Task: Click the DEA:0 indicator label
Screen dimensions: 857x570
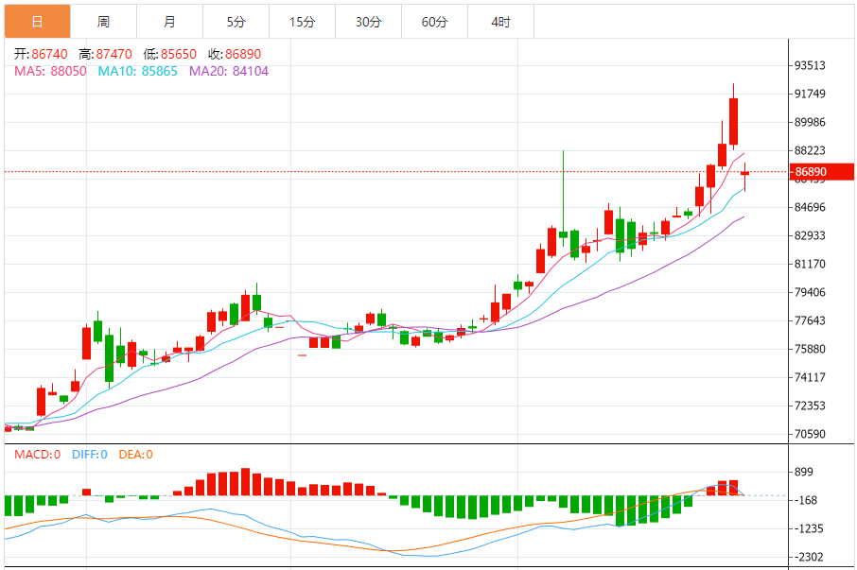Action: 135,455
